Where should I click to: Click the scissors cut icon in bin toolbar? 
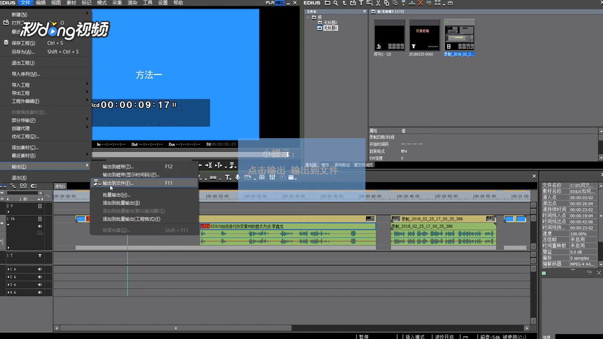coord(378,3)
